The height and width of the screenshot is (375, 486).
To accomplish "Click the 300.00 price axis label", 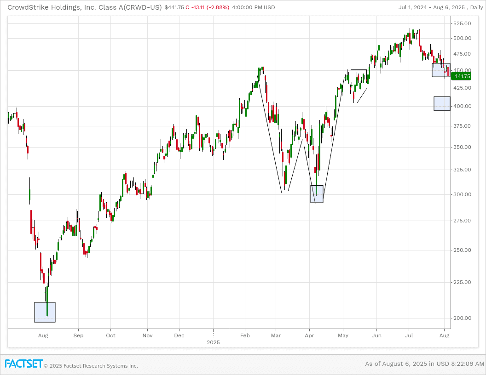I will tap(462, 194).
